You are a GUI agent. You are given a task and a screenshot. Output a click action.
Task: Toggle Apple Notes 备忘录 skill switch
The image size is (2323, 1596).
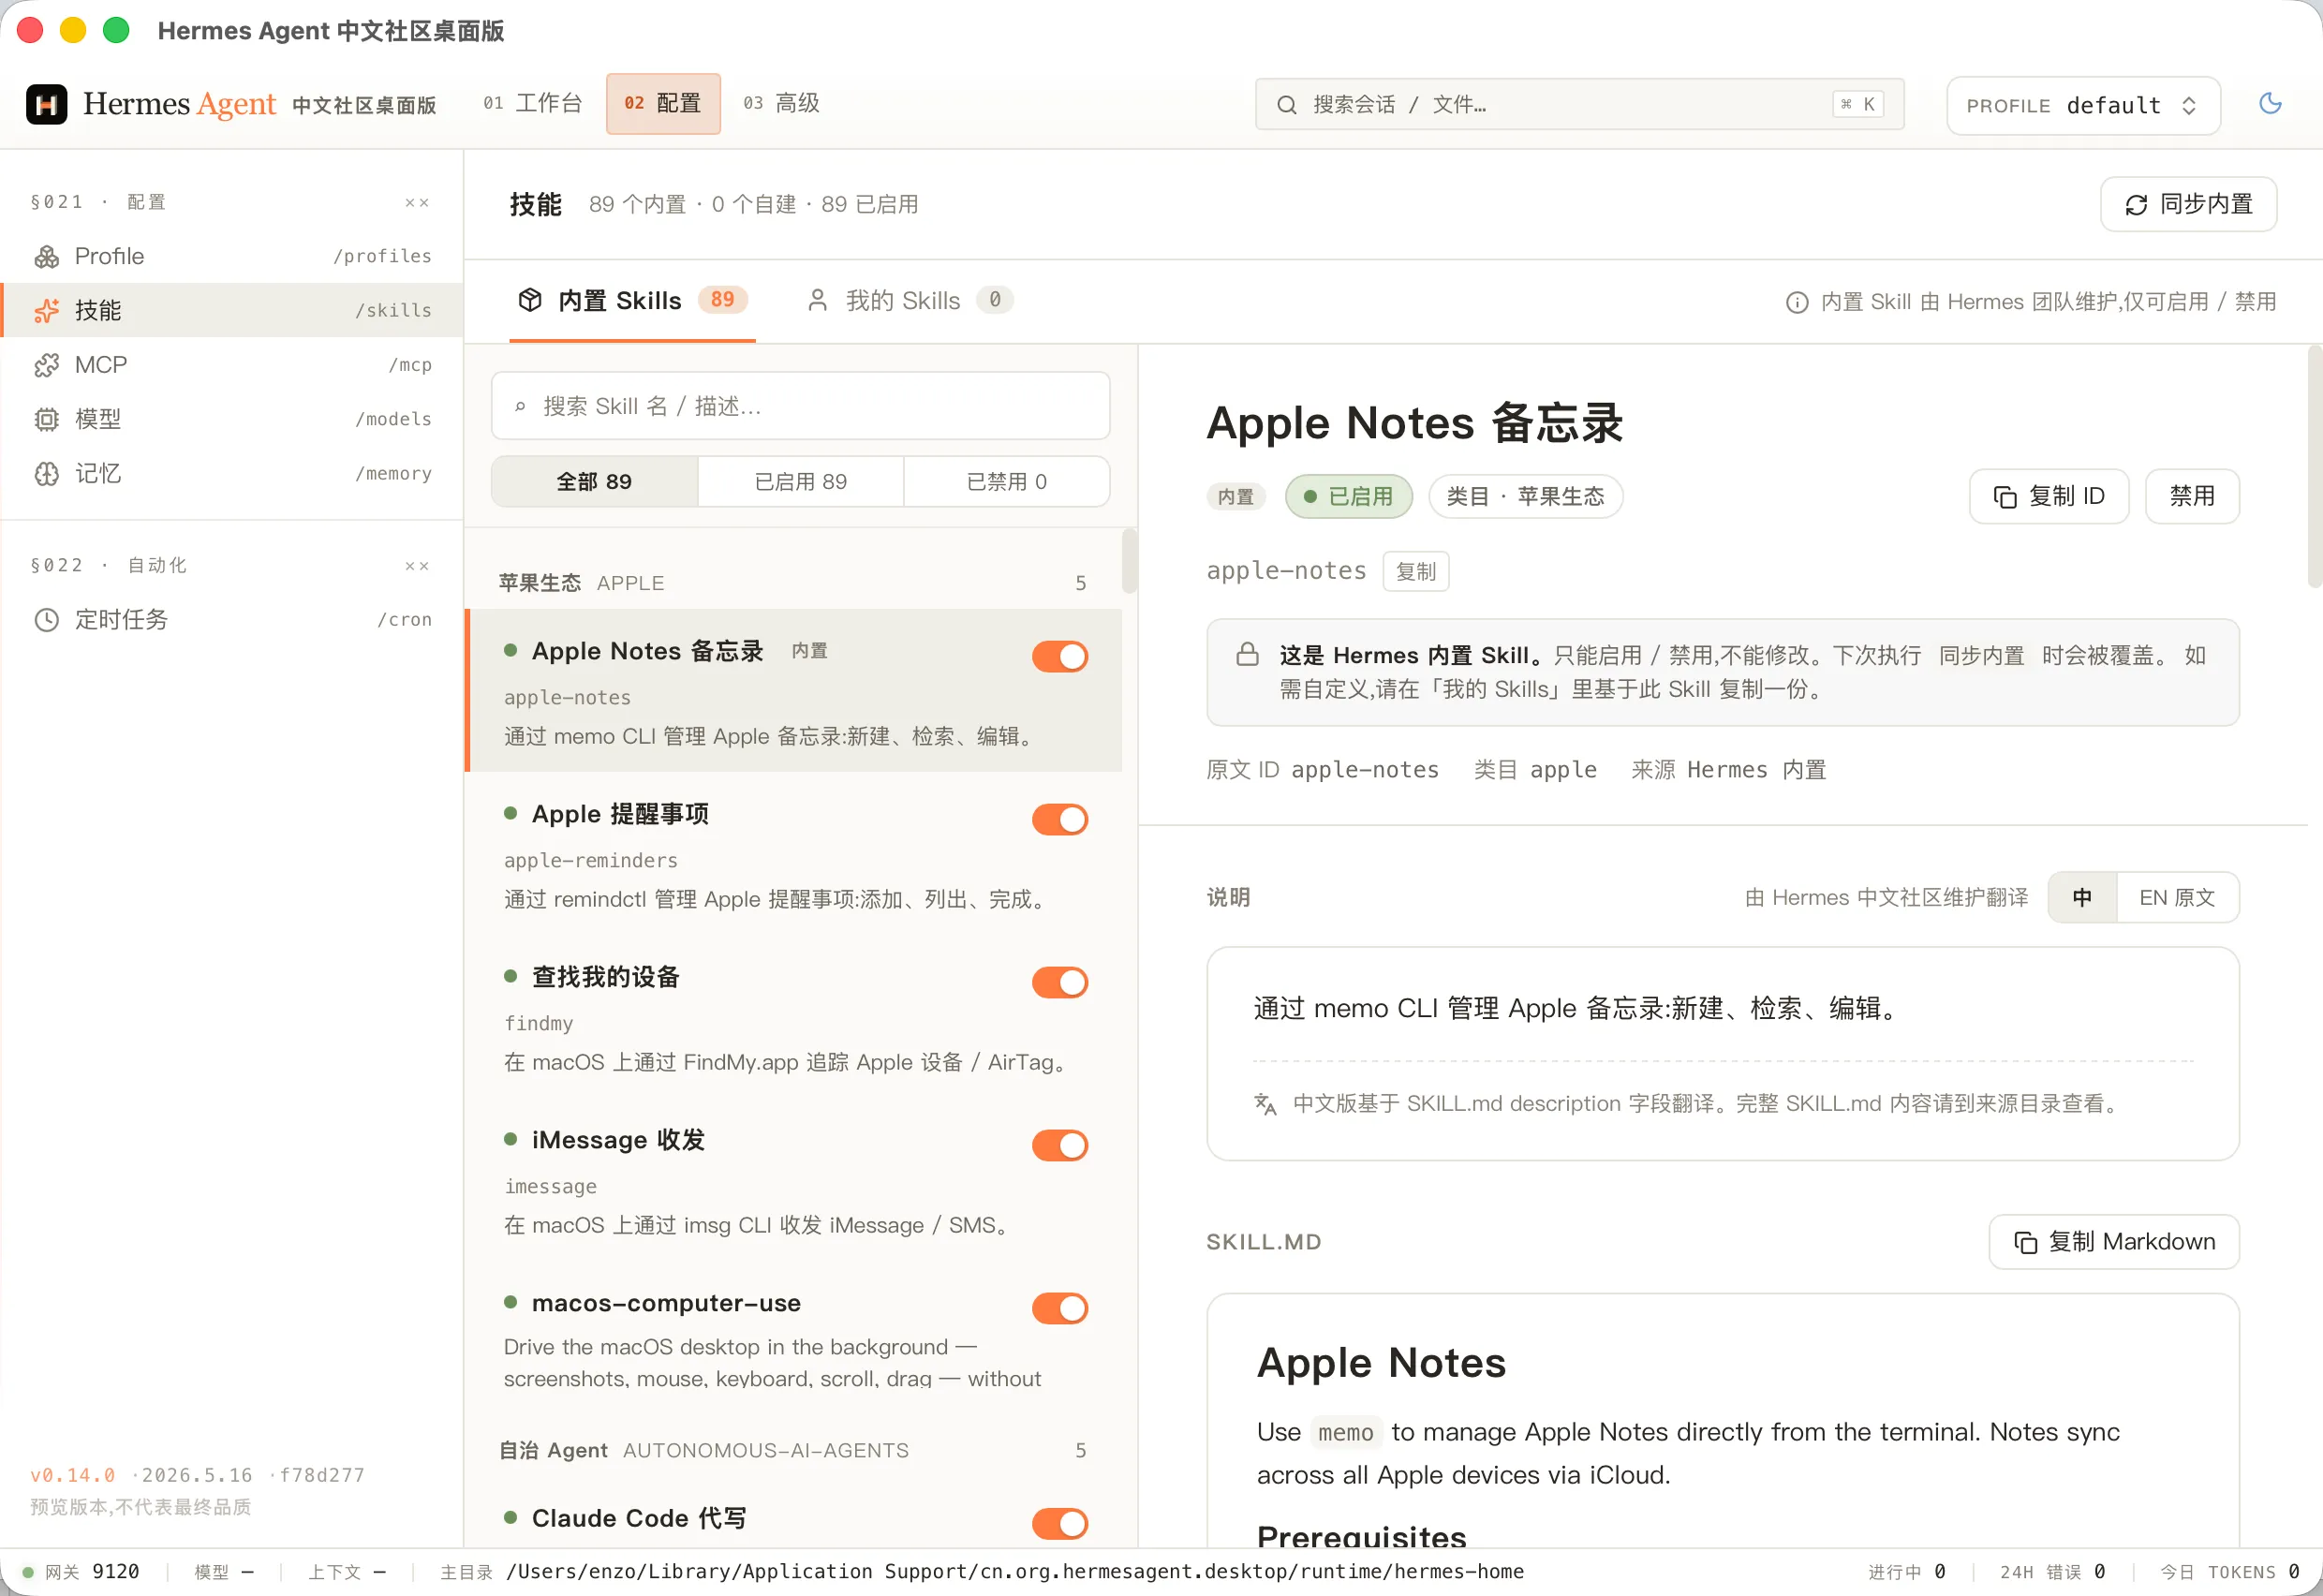click(x=1060, y=657)
